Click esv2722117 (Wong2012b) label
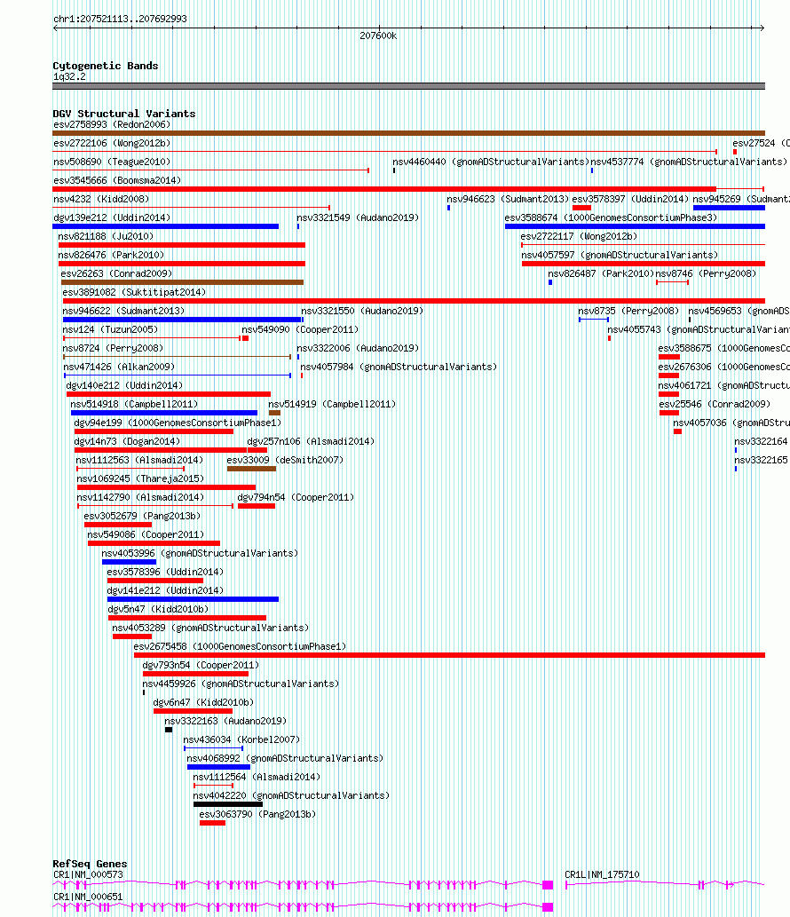 (579, 237)
